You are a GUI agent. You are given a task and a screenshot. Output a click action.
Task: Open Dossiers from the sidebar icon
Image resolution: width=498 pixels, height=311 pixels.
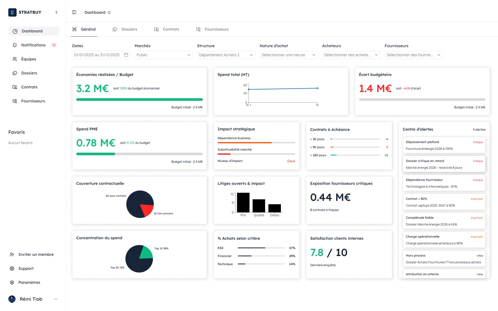click(x=15, y=73)
